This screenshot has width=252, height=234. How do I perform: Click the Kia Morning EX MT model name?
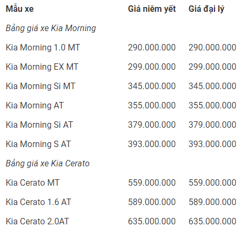point(42,67)
